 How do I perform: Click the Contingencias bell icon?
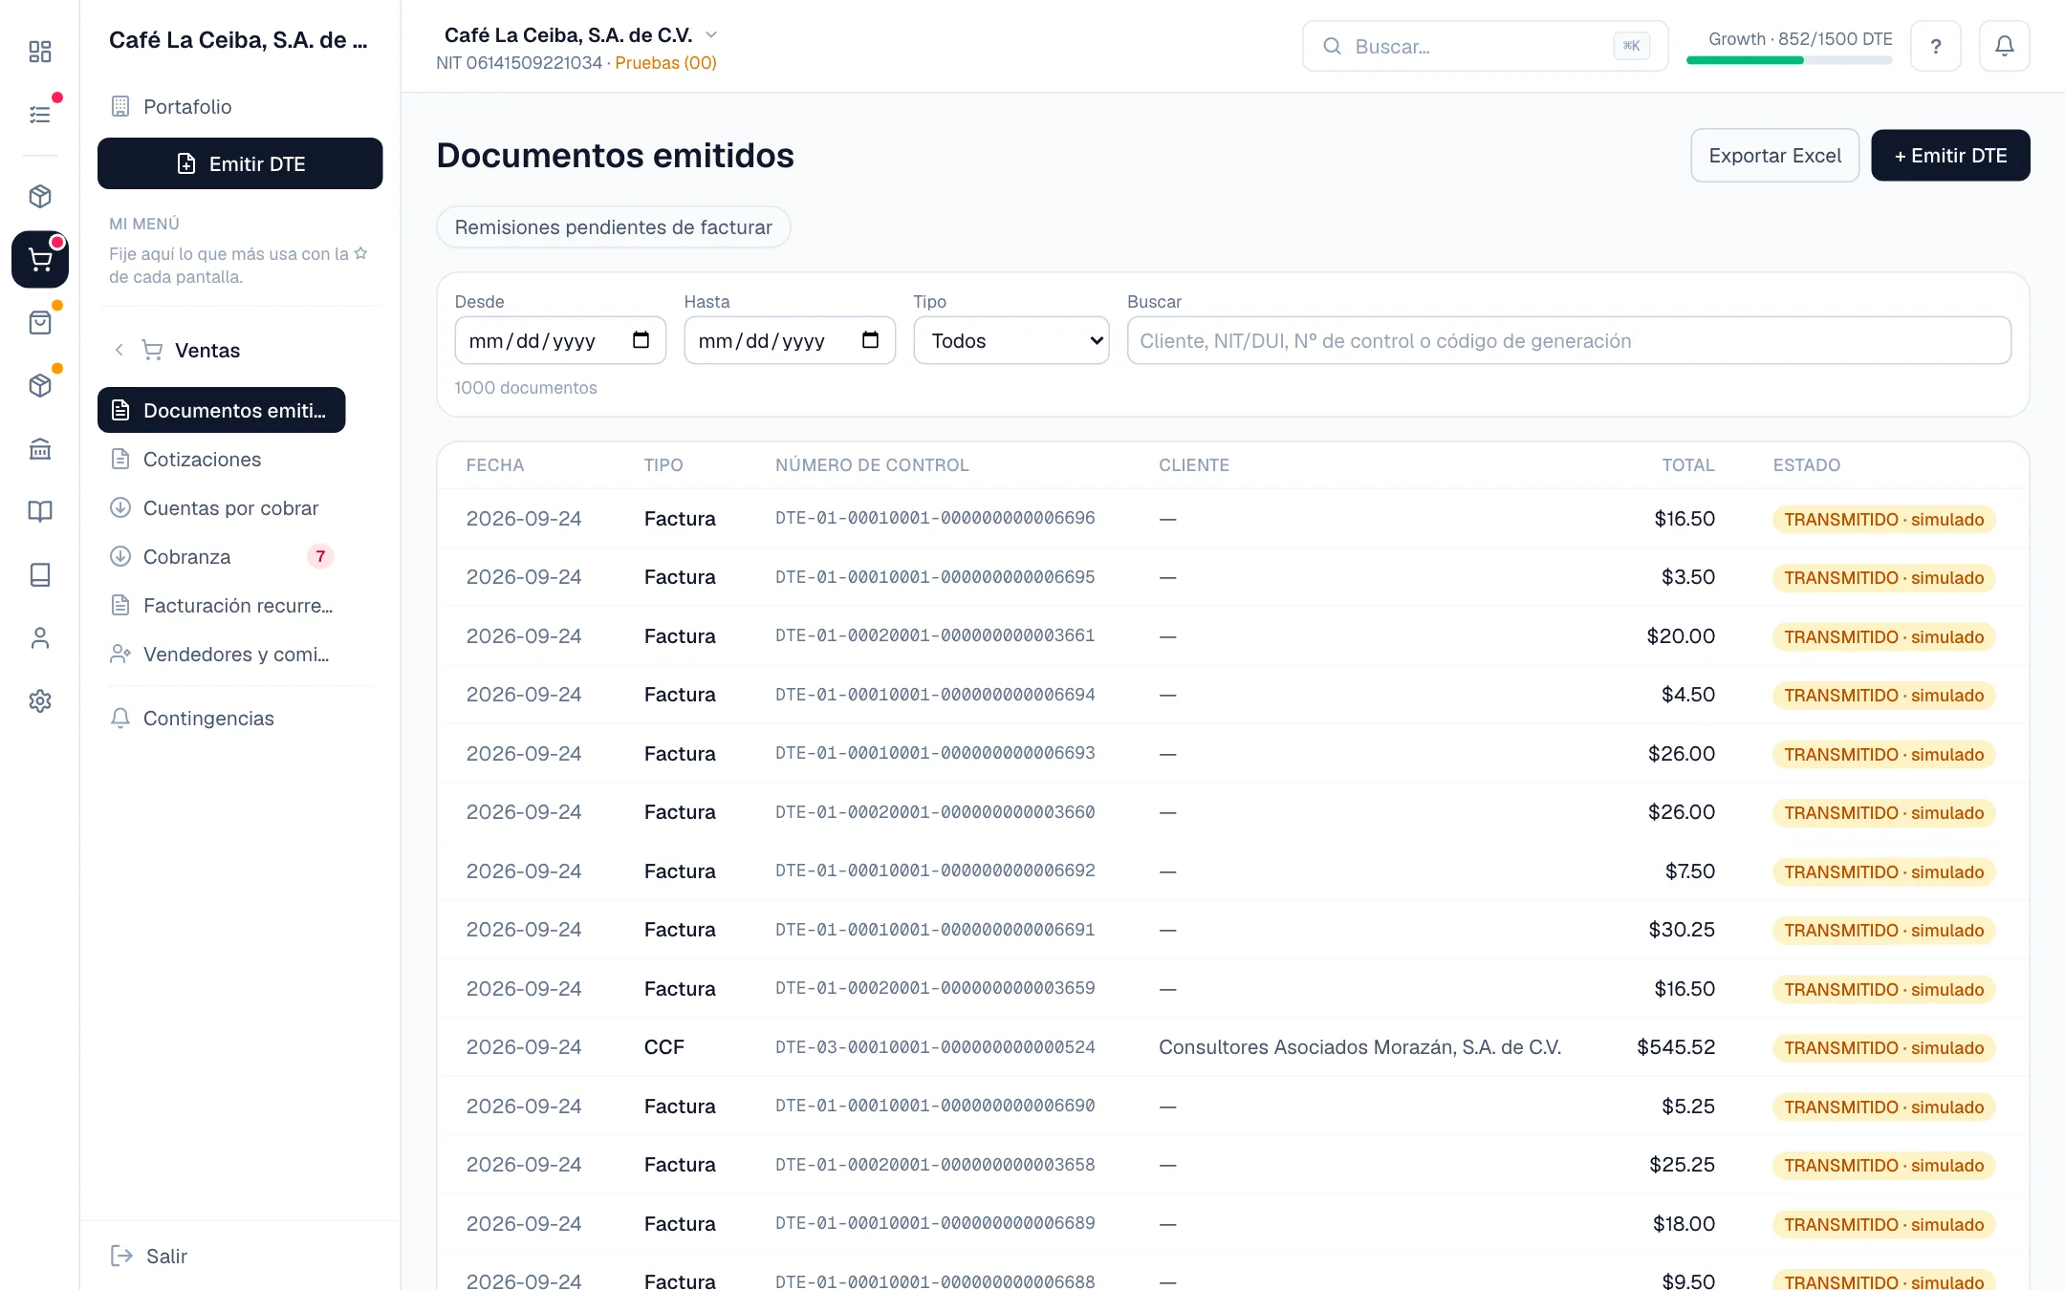[x=120, y=718]
